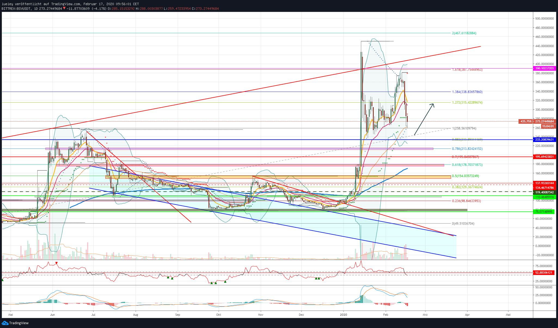Click the BITTREX:BSVUSDT symbol title
Viewport: 558px width, 328px height.
16,8
